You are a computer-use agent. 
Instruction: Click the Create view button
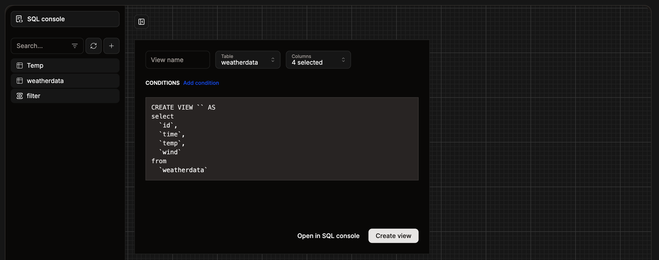tap(393, 236)
